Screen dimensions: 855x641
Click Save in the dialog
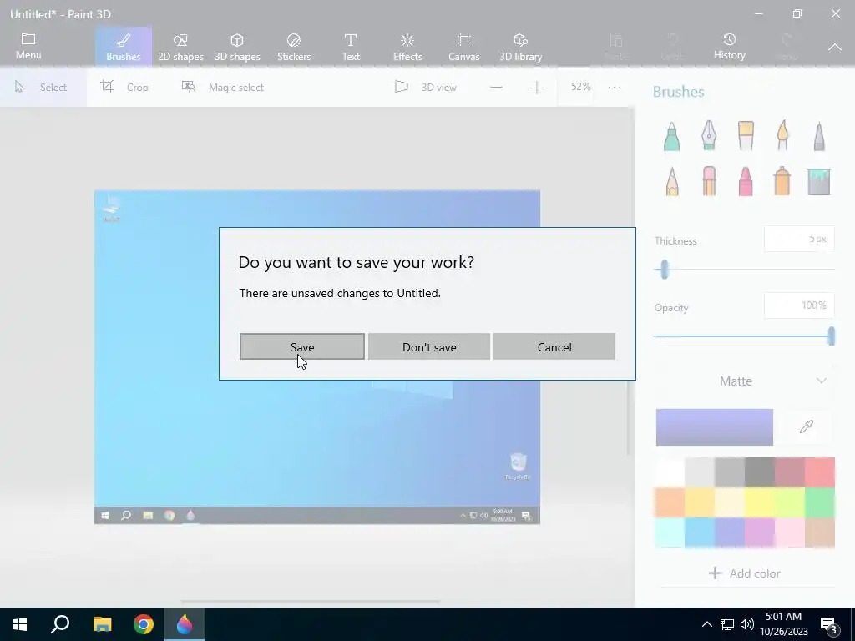[302, 346]
